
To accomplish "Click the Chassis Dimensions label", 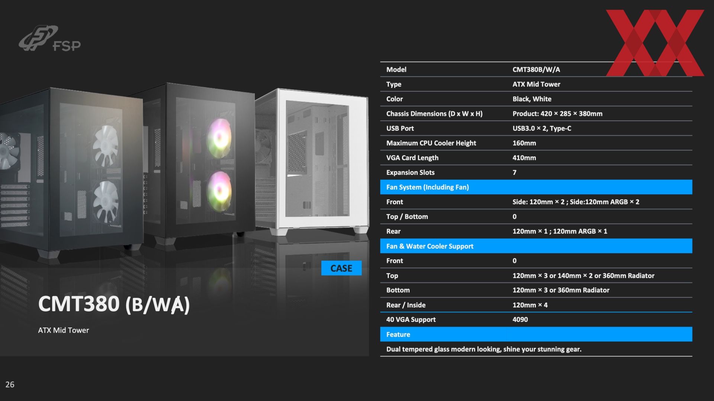I will pos(434,114).
